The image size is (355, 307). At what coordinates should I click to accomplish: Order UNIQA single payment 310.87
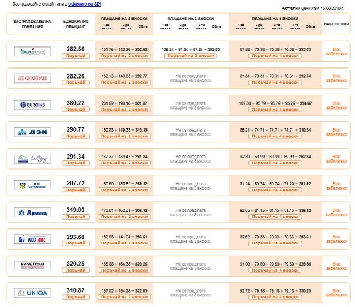(x=75, y=297)
